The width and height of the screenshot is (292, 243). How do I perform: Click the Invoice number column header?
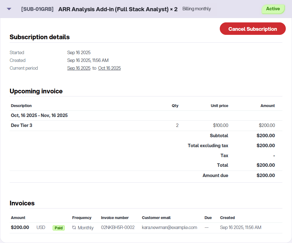coord(115,218)
